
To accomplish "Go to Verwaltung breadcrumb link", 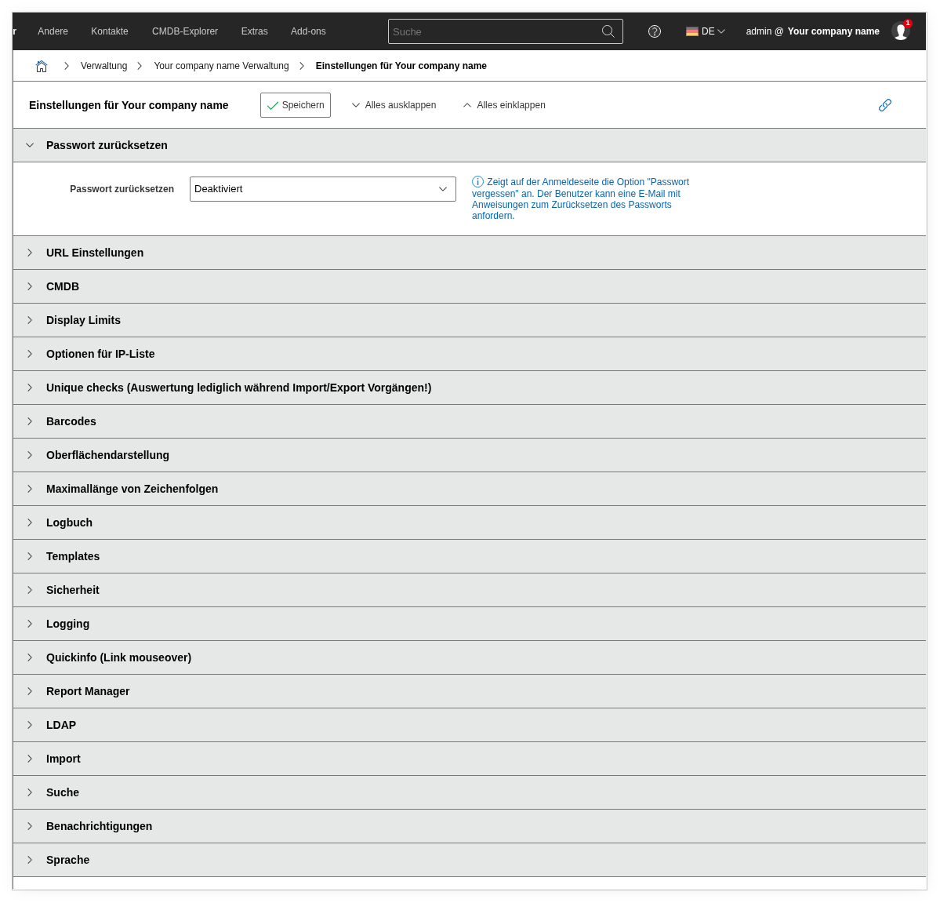I will pos(103,66).
